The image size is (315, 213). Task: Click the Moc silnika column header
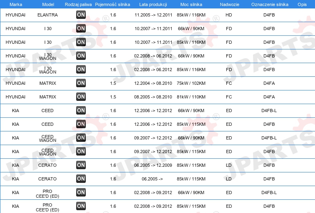point(191,4)
